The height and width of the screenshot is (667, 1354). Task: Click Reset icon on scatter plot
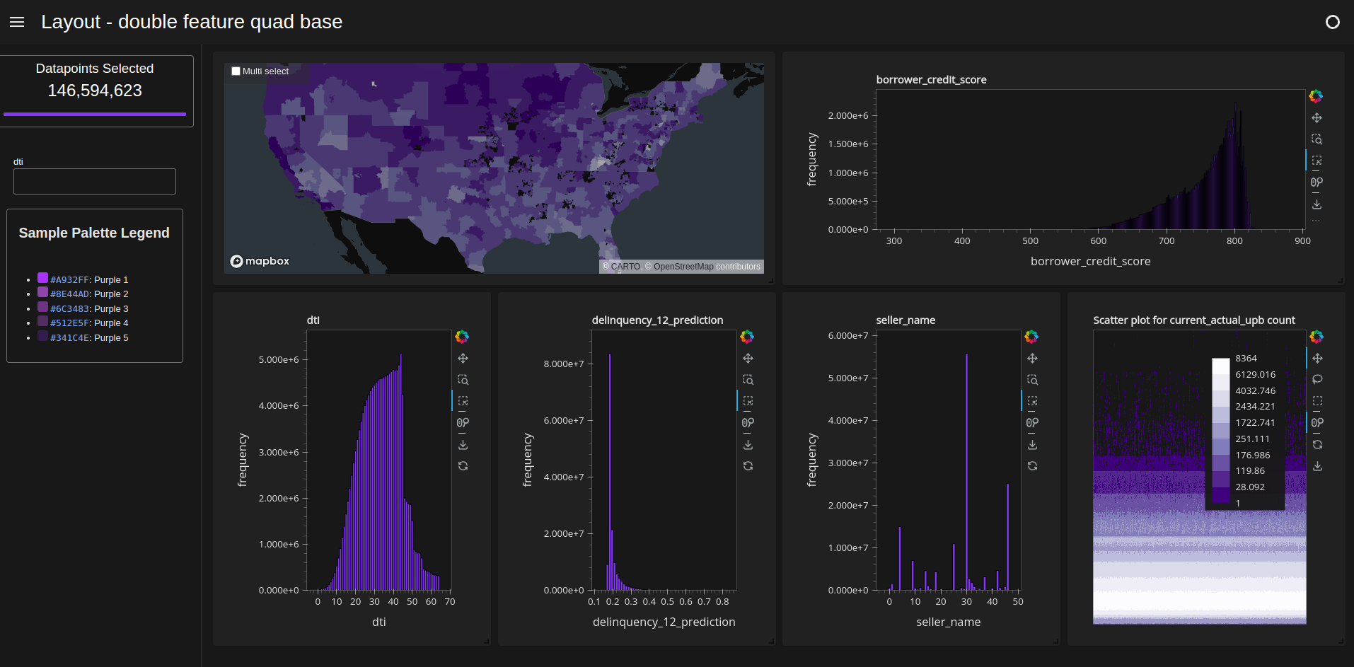(1317, 444)
